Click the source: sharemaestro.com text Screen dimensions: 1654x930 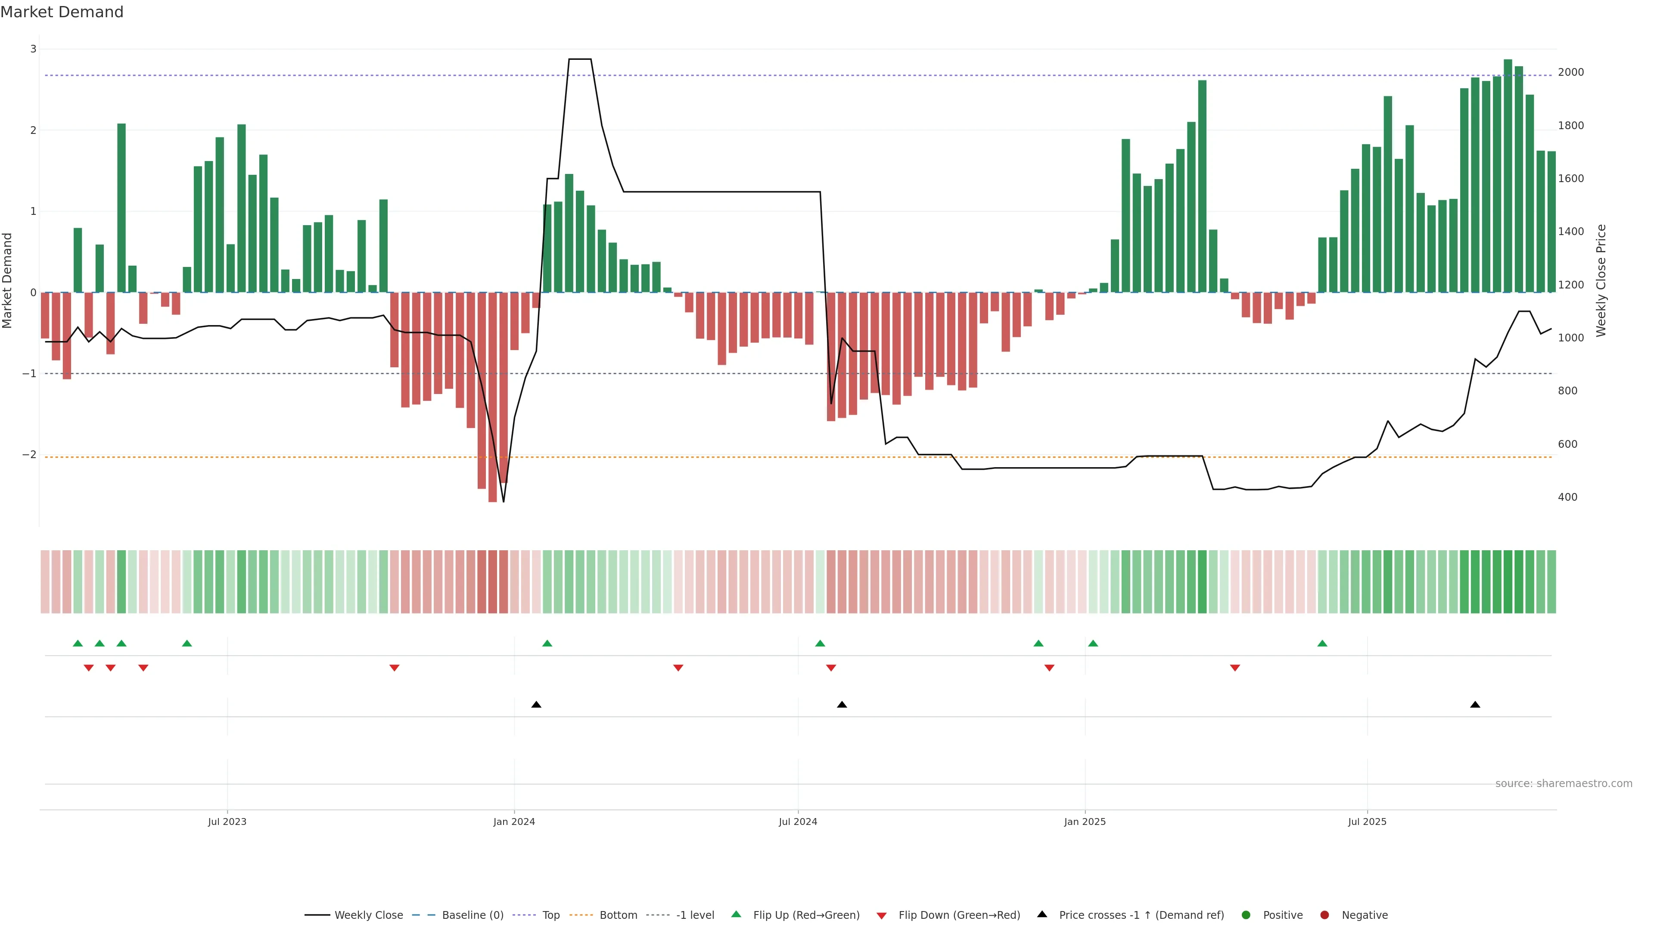[1564, 783]
